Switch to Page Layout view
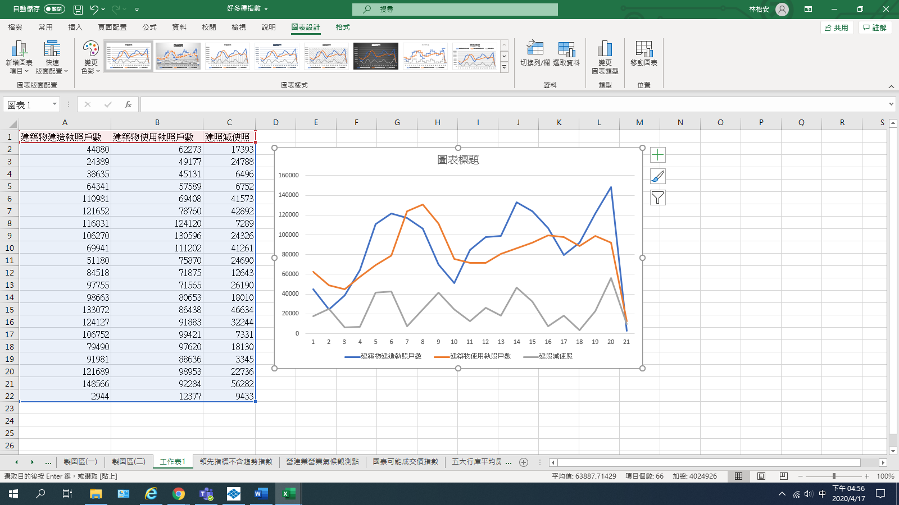Screen dimensions: 899x505 [761, 476]
